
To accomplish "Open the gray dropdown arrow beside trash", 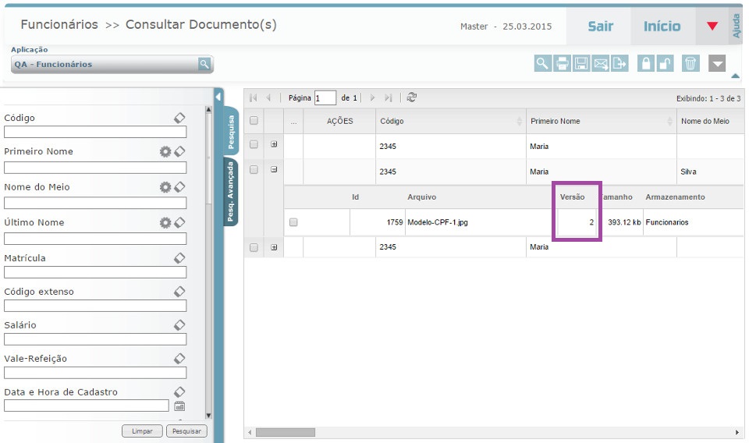I will click(717, 64).
